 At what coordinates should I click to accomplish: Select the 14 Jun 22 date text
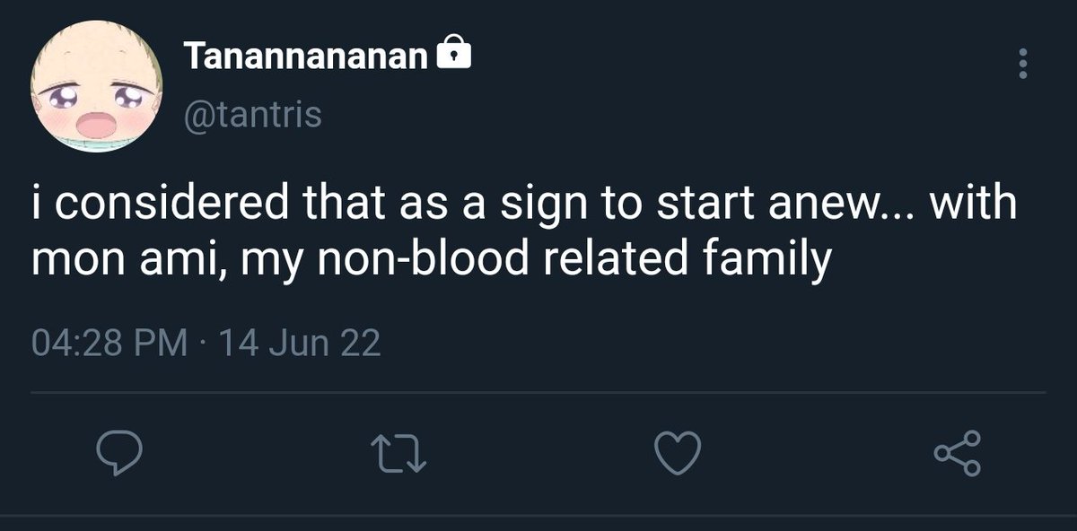pyautogui.click(x=300, y=343)
